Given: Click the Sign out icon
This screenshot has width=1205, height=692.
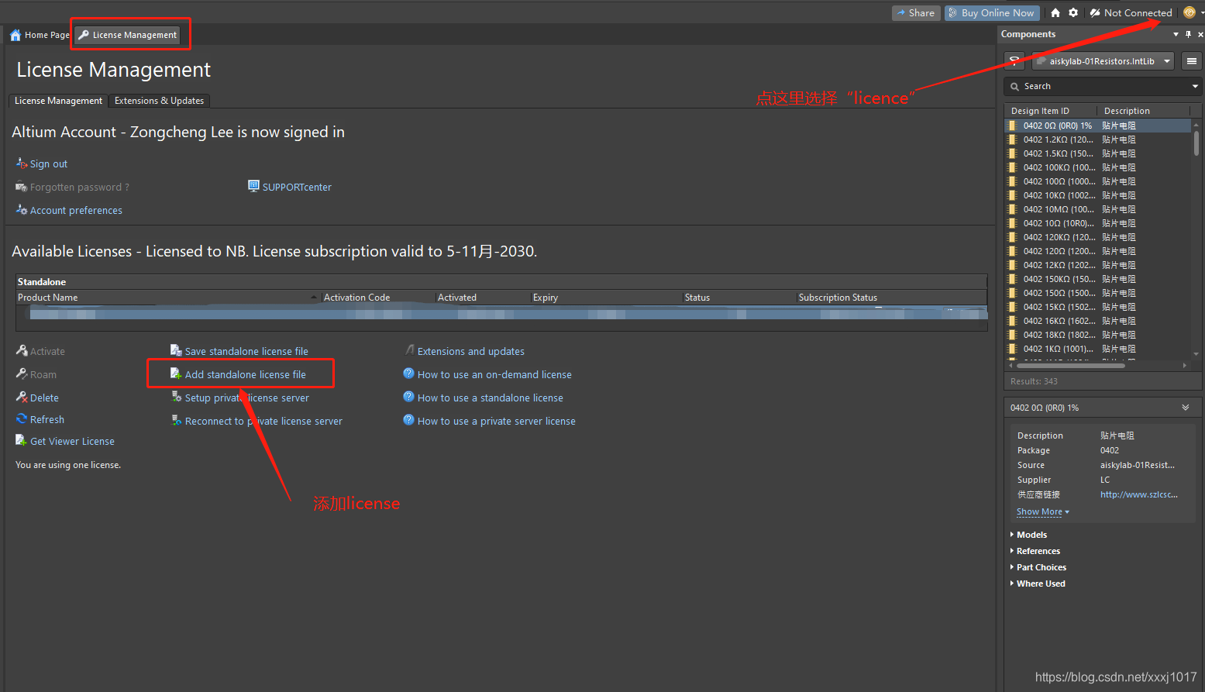Looking at the screenshot, I should pos(22,163).
